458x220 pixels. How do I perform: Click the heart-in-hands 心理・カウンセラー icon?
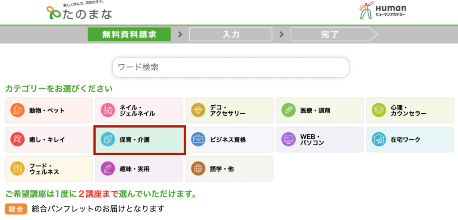click(377, 110)
